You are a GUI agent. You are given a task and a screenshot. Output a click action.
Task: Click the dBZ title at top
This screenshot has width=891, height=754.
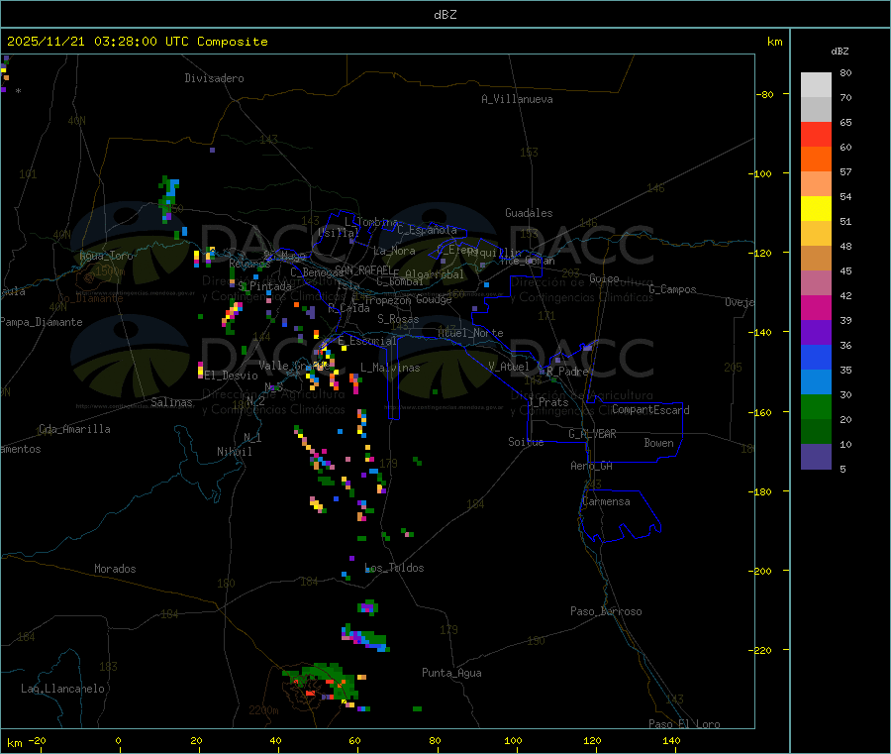click(x=445, y=15)
